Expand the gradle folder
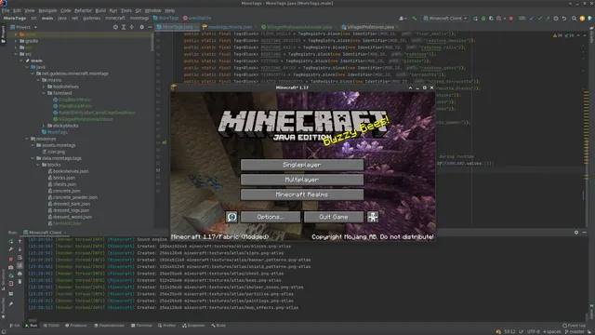This screenshot has width=595, height=335. pos(16,41)
